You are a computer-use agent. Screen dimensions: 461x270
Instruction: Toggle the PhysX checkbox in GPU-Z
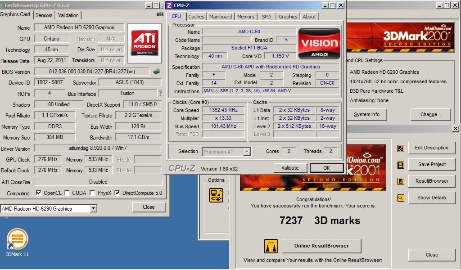point(92,193)
